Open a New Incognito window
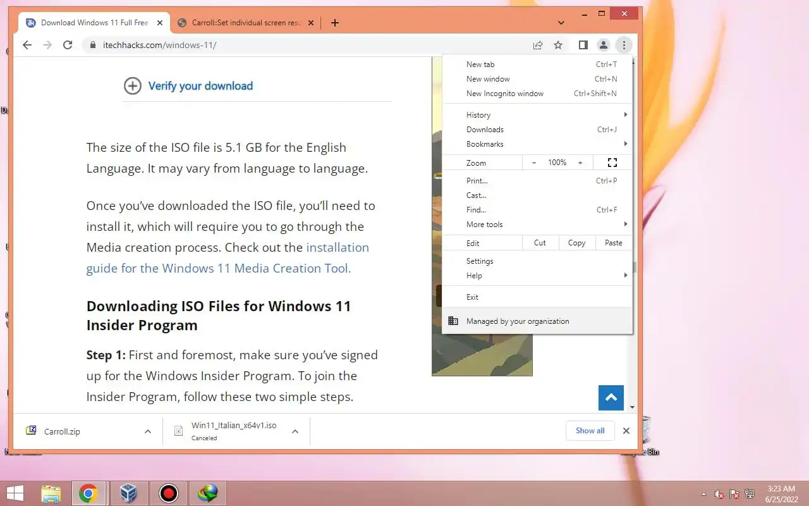The width and height of the screenshot is (809, 506). (x=537, y=94)
